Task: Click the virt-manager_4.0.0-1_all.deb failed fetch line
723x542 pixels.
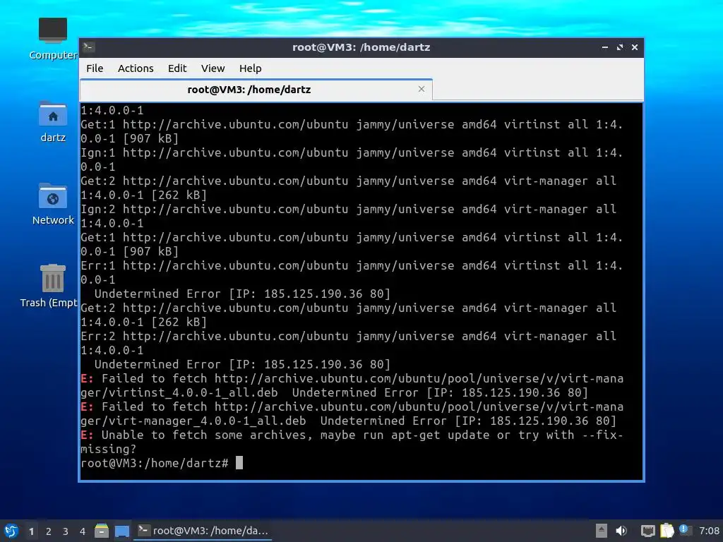Action: (x=352, y=414)
